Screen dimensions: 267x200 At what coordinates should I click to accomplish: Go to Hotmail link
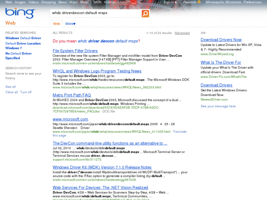[x=110, y=2]
